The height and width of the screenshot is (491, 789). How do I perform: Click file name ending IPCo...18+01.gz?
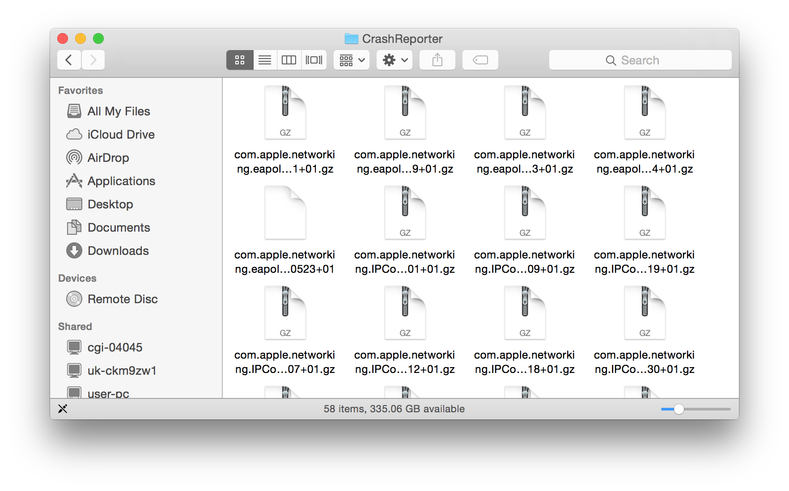(x=525, y=362)
